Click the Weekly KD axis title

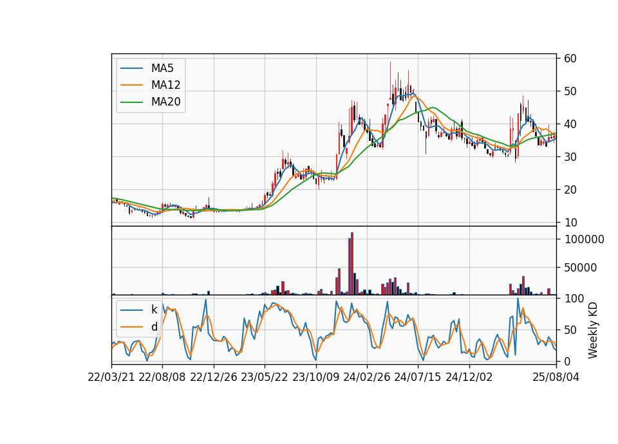coord(593,330)
